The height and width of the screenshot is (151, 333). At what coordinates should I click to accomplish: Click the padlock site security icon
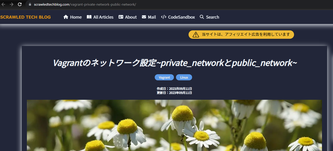pos(30,4)
